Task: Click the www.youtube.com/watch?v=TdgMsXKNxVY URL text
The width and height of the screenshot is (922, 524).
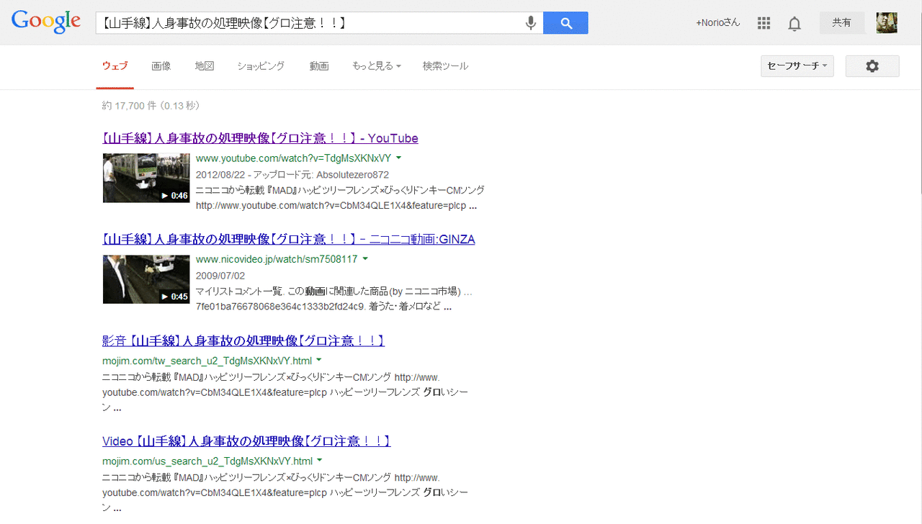Action: 293,158
